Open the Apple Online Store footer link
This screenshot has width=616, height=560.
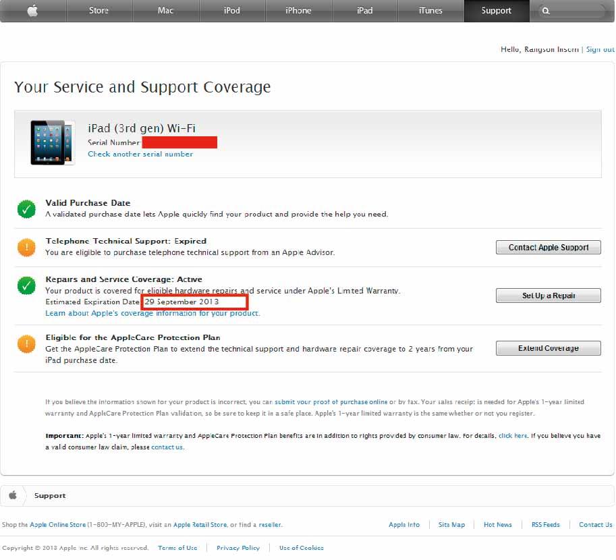point(58,525)
